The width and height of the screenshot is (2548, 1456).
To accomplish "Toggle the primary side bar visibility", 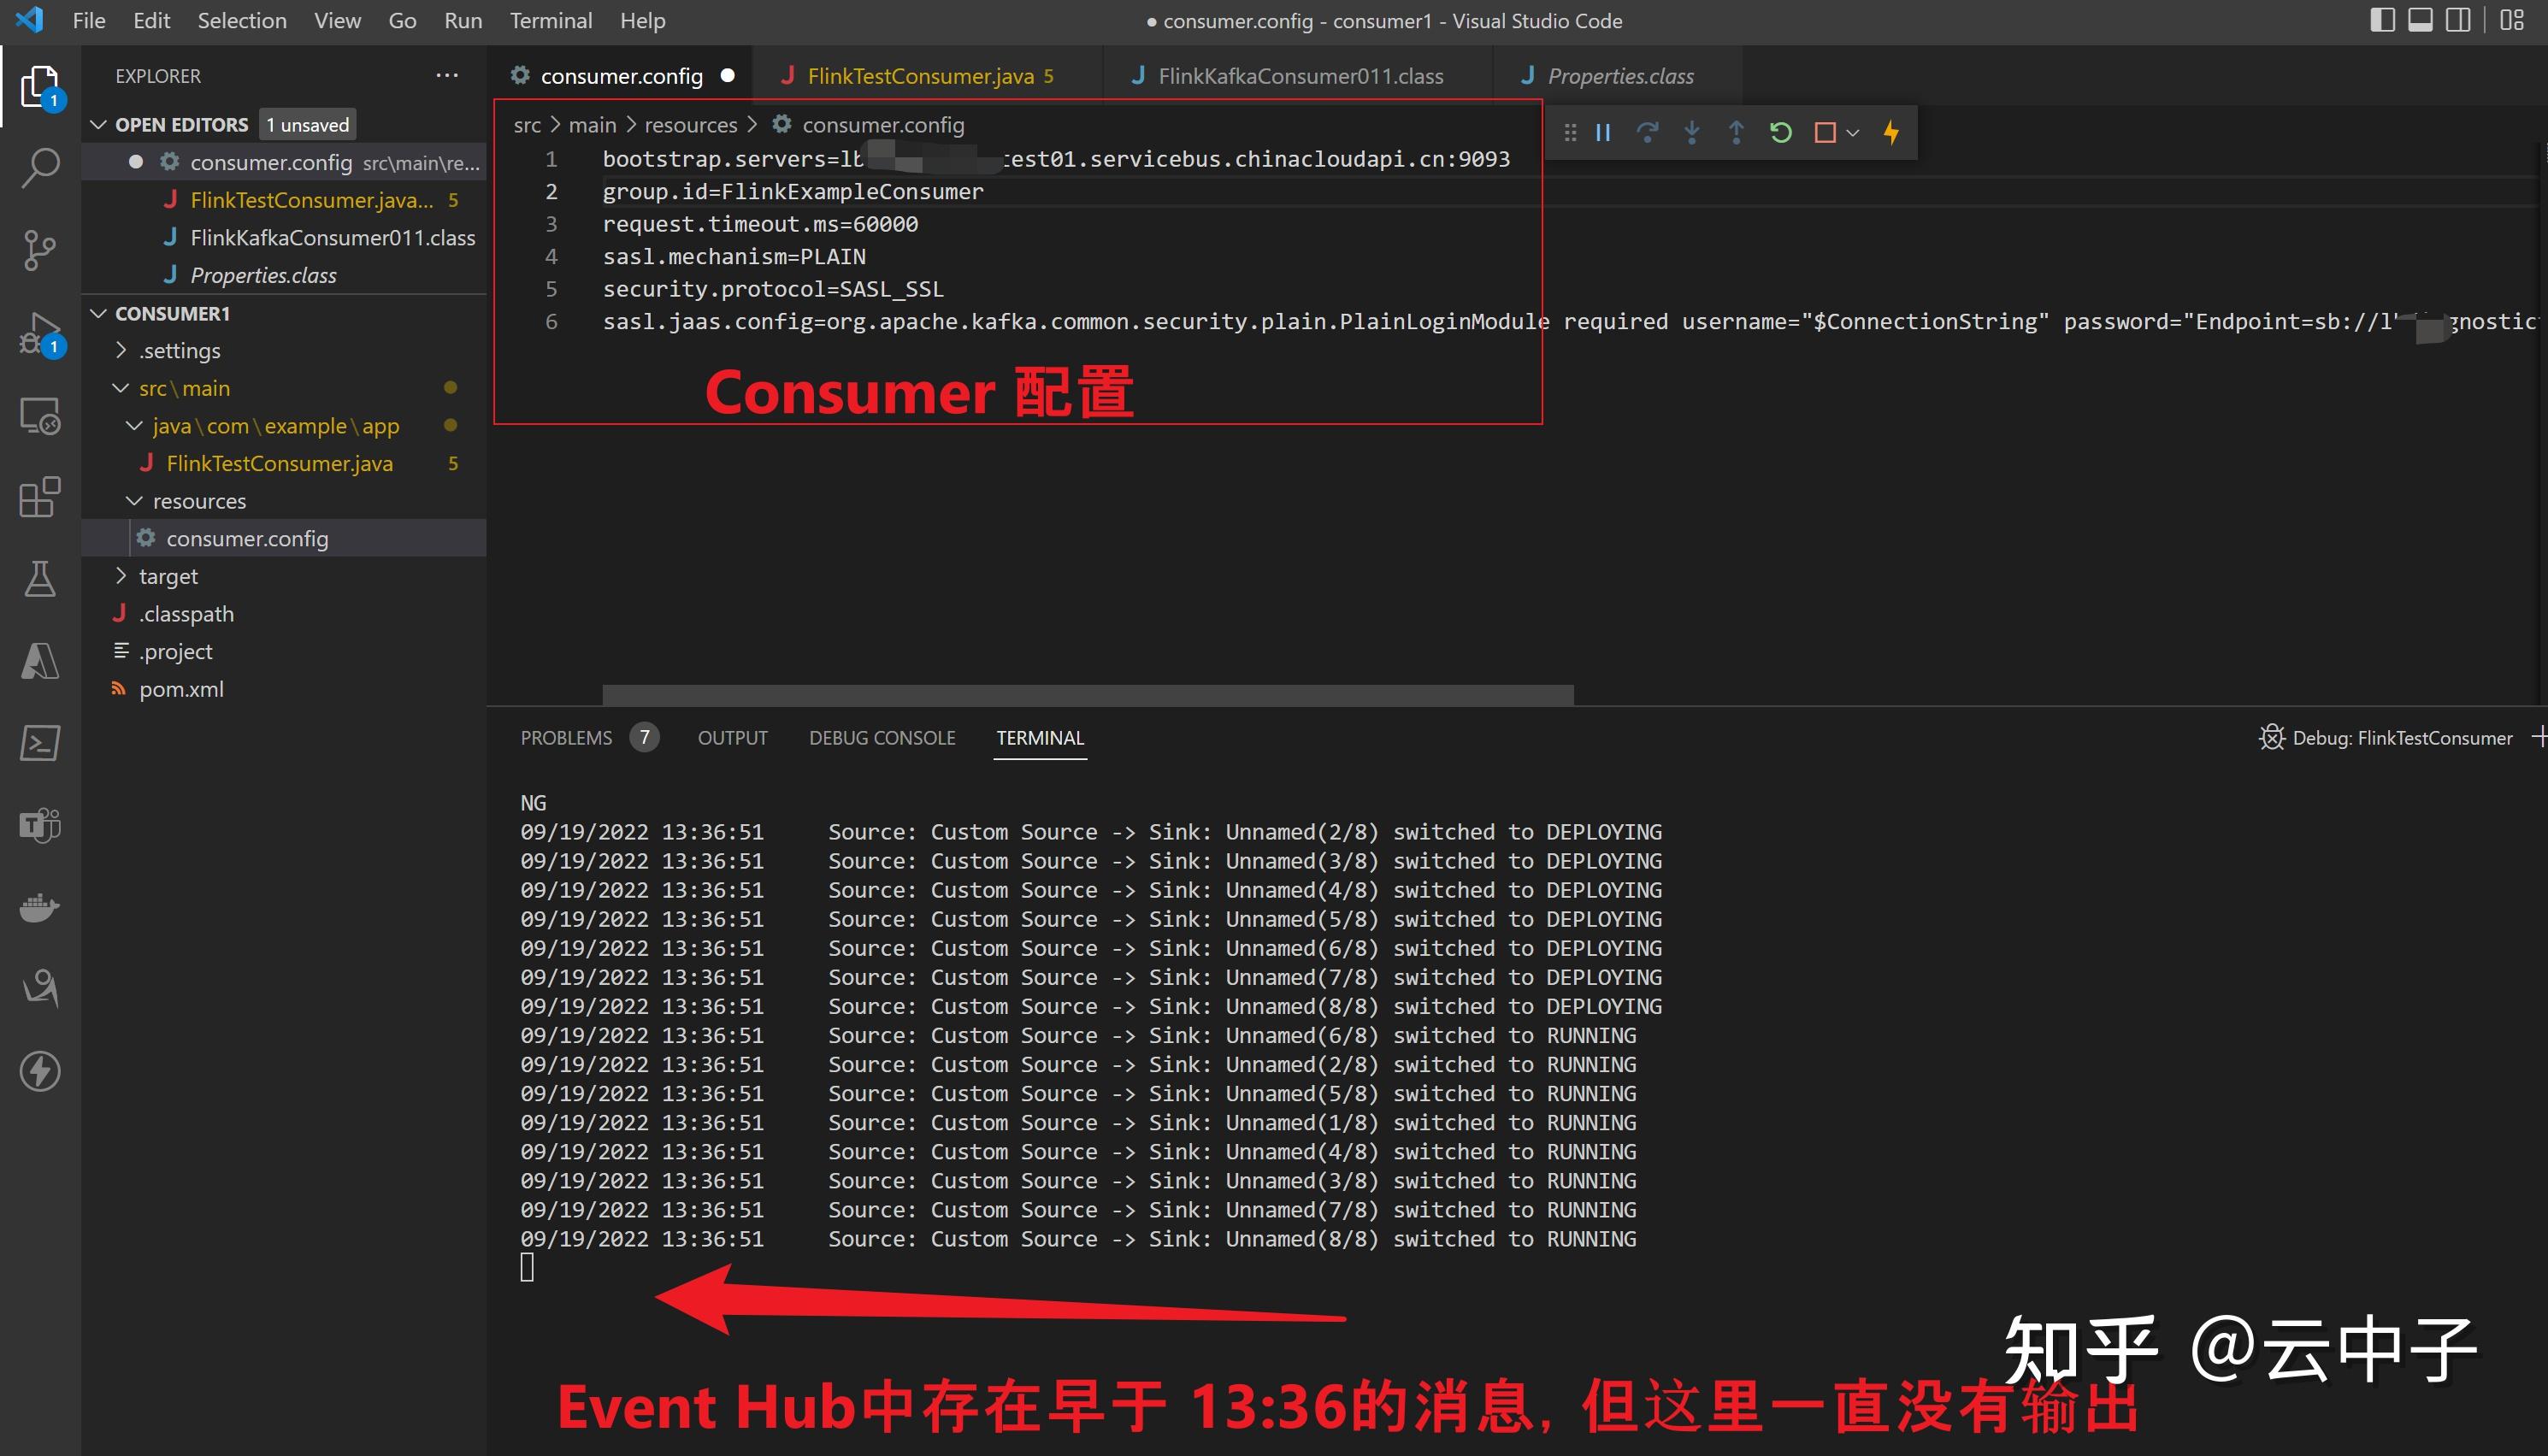I will coord(2382,19).
